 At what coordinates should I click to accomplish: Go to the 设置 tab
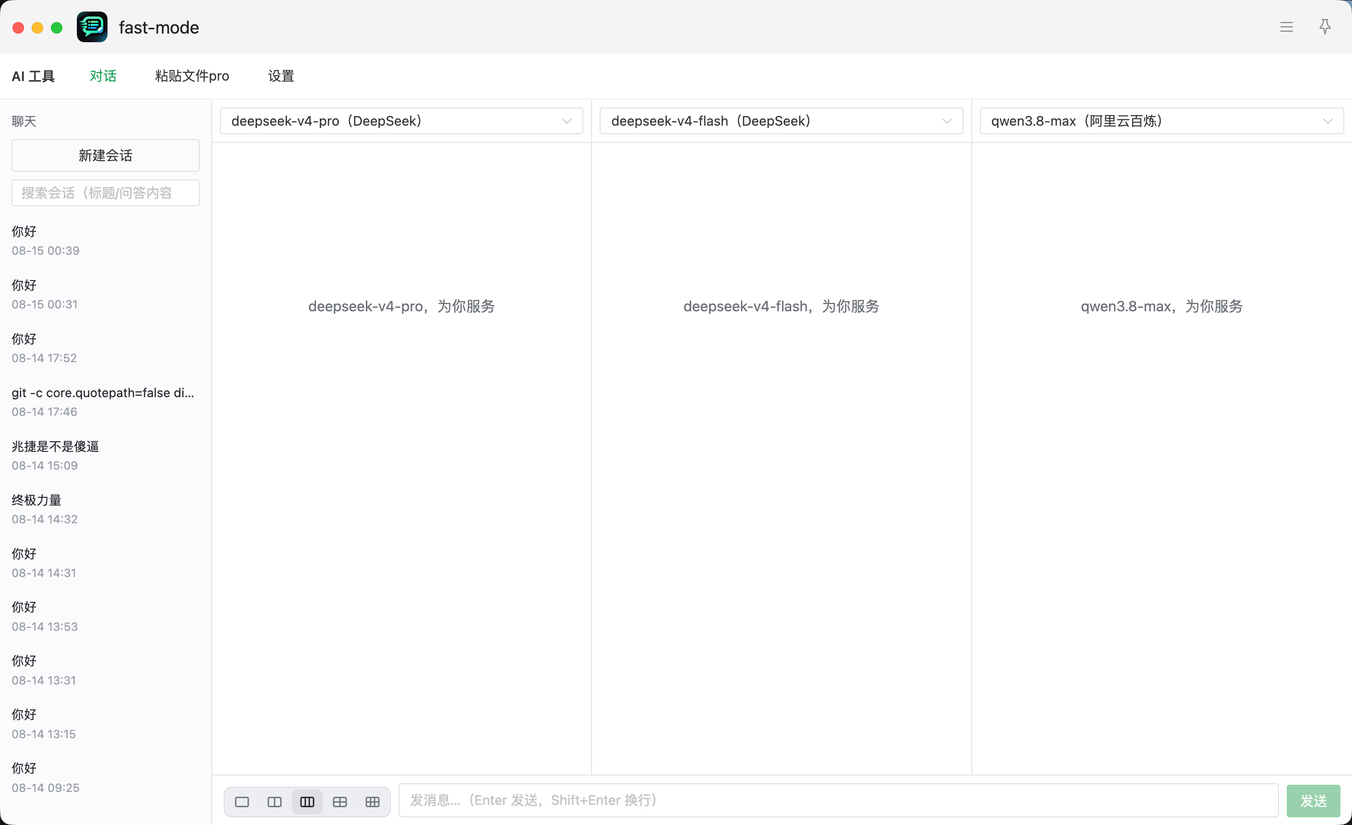[x=281, y=76]
